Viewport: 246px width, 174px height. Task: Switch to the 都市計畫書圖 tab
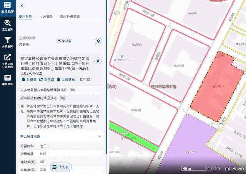(x=70, y=17)
